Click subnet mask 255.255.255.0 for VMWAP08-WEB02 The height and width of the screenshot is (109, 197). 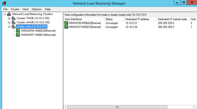click(166, 23)
